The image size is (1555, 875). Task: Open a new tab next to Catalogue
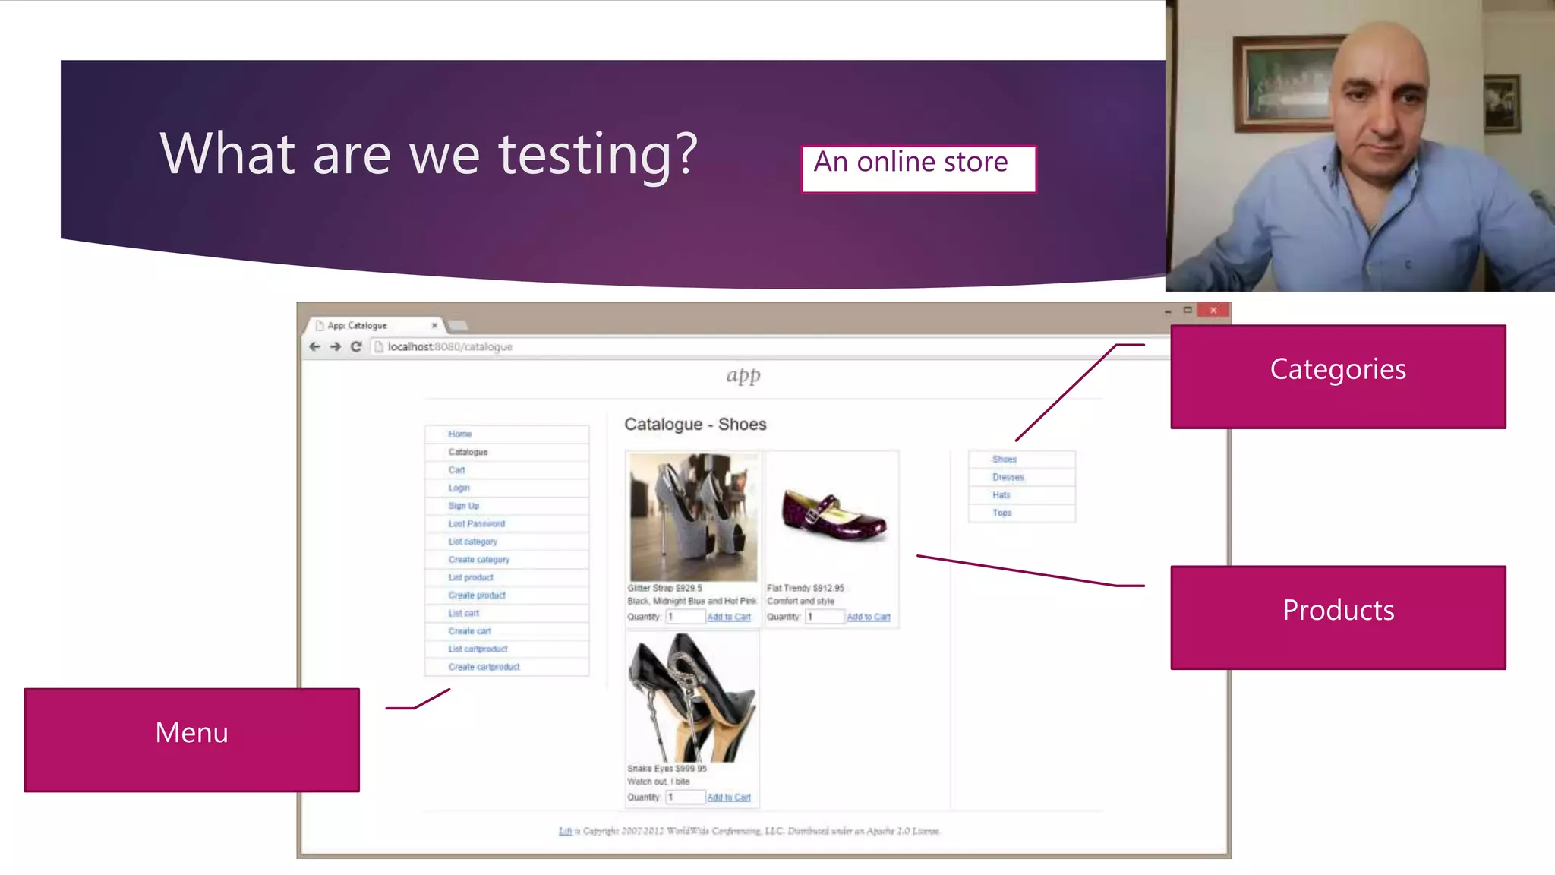458,326
